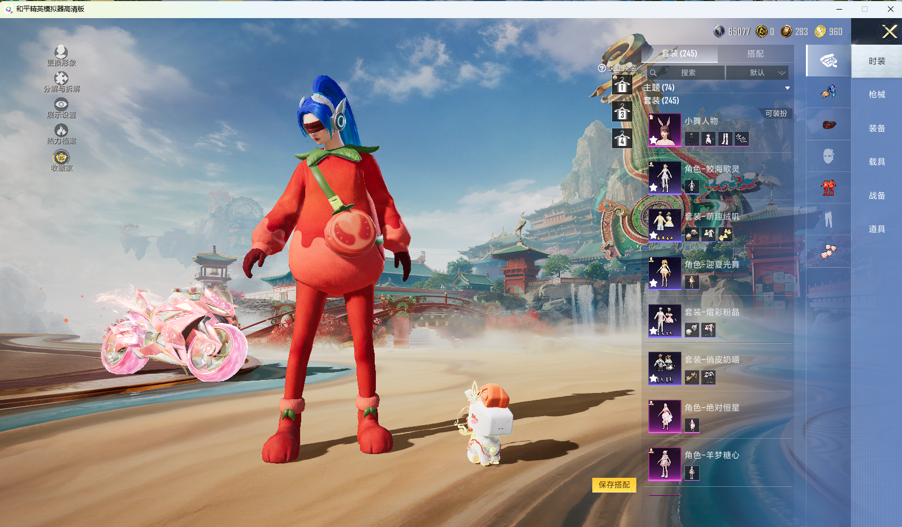Open 展示设置 eye display settings
The height and width of the screenshot is (527, 902).
[x=61, y=105]
